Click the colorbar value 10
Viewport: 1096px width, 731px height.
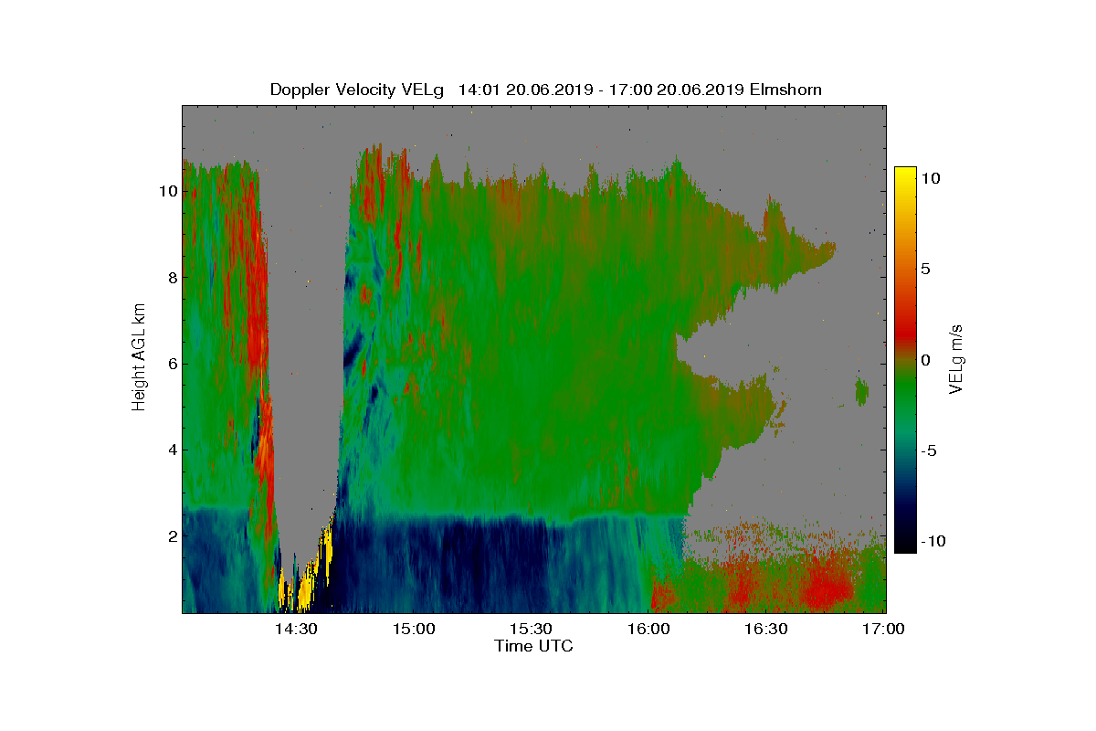coord(931,178)
